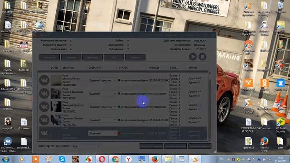Click the VK icon in the highlighted bottom row

click(x=44, y=133)
